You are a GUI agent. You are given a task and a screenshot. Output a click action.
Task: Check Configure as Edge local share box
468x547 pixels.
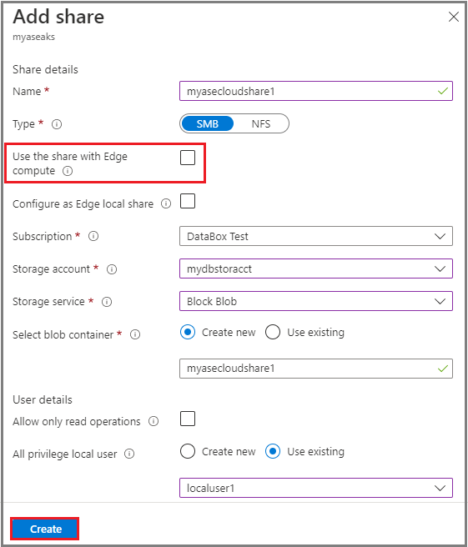click(188, 201)
